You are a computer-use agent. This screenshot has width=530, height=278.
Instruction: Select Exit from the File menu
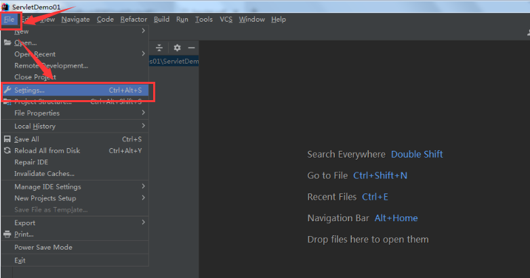click(75, 260)
